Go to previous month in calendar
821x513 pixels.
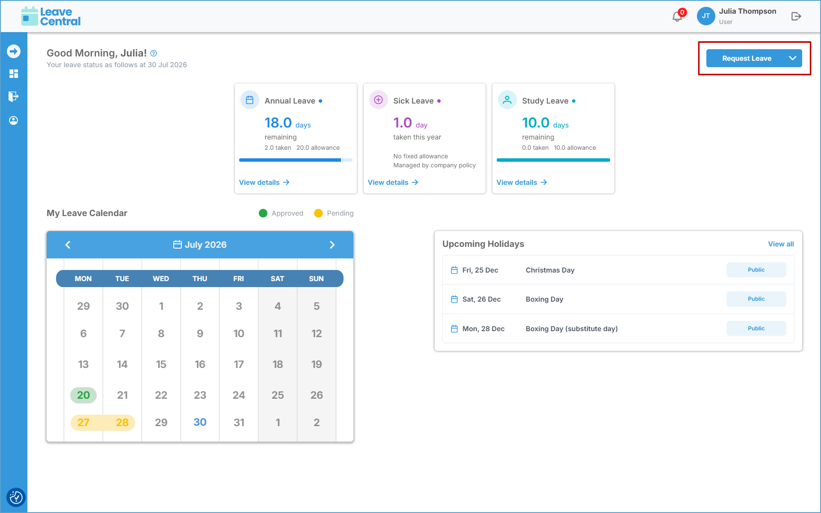pos(68,245)
